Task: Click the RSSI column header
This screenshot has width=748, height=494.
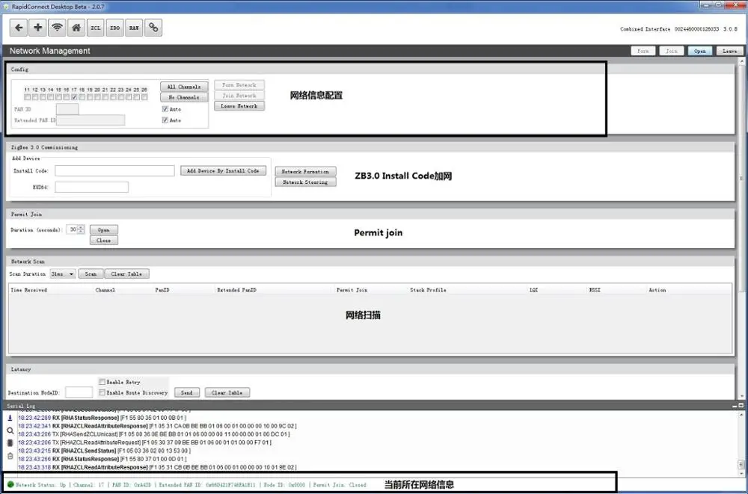Action: coord(595,290)
